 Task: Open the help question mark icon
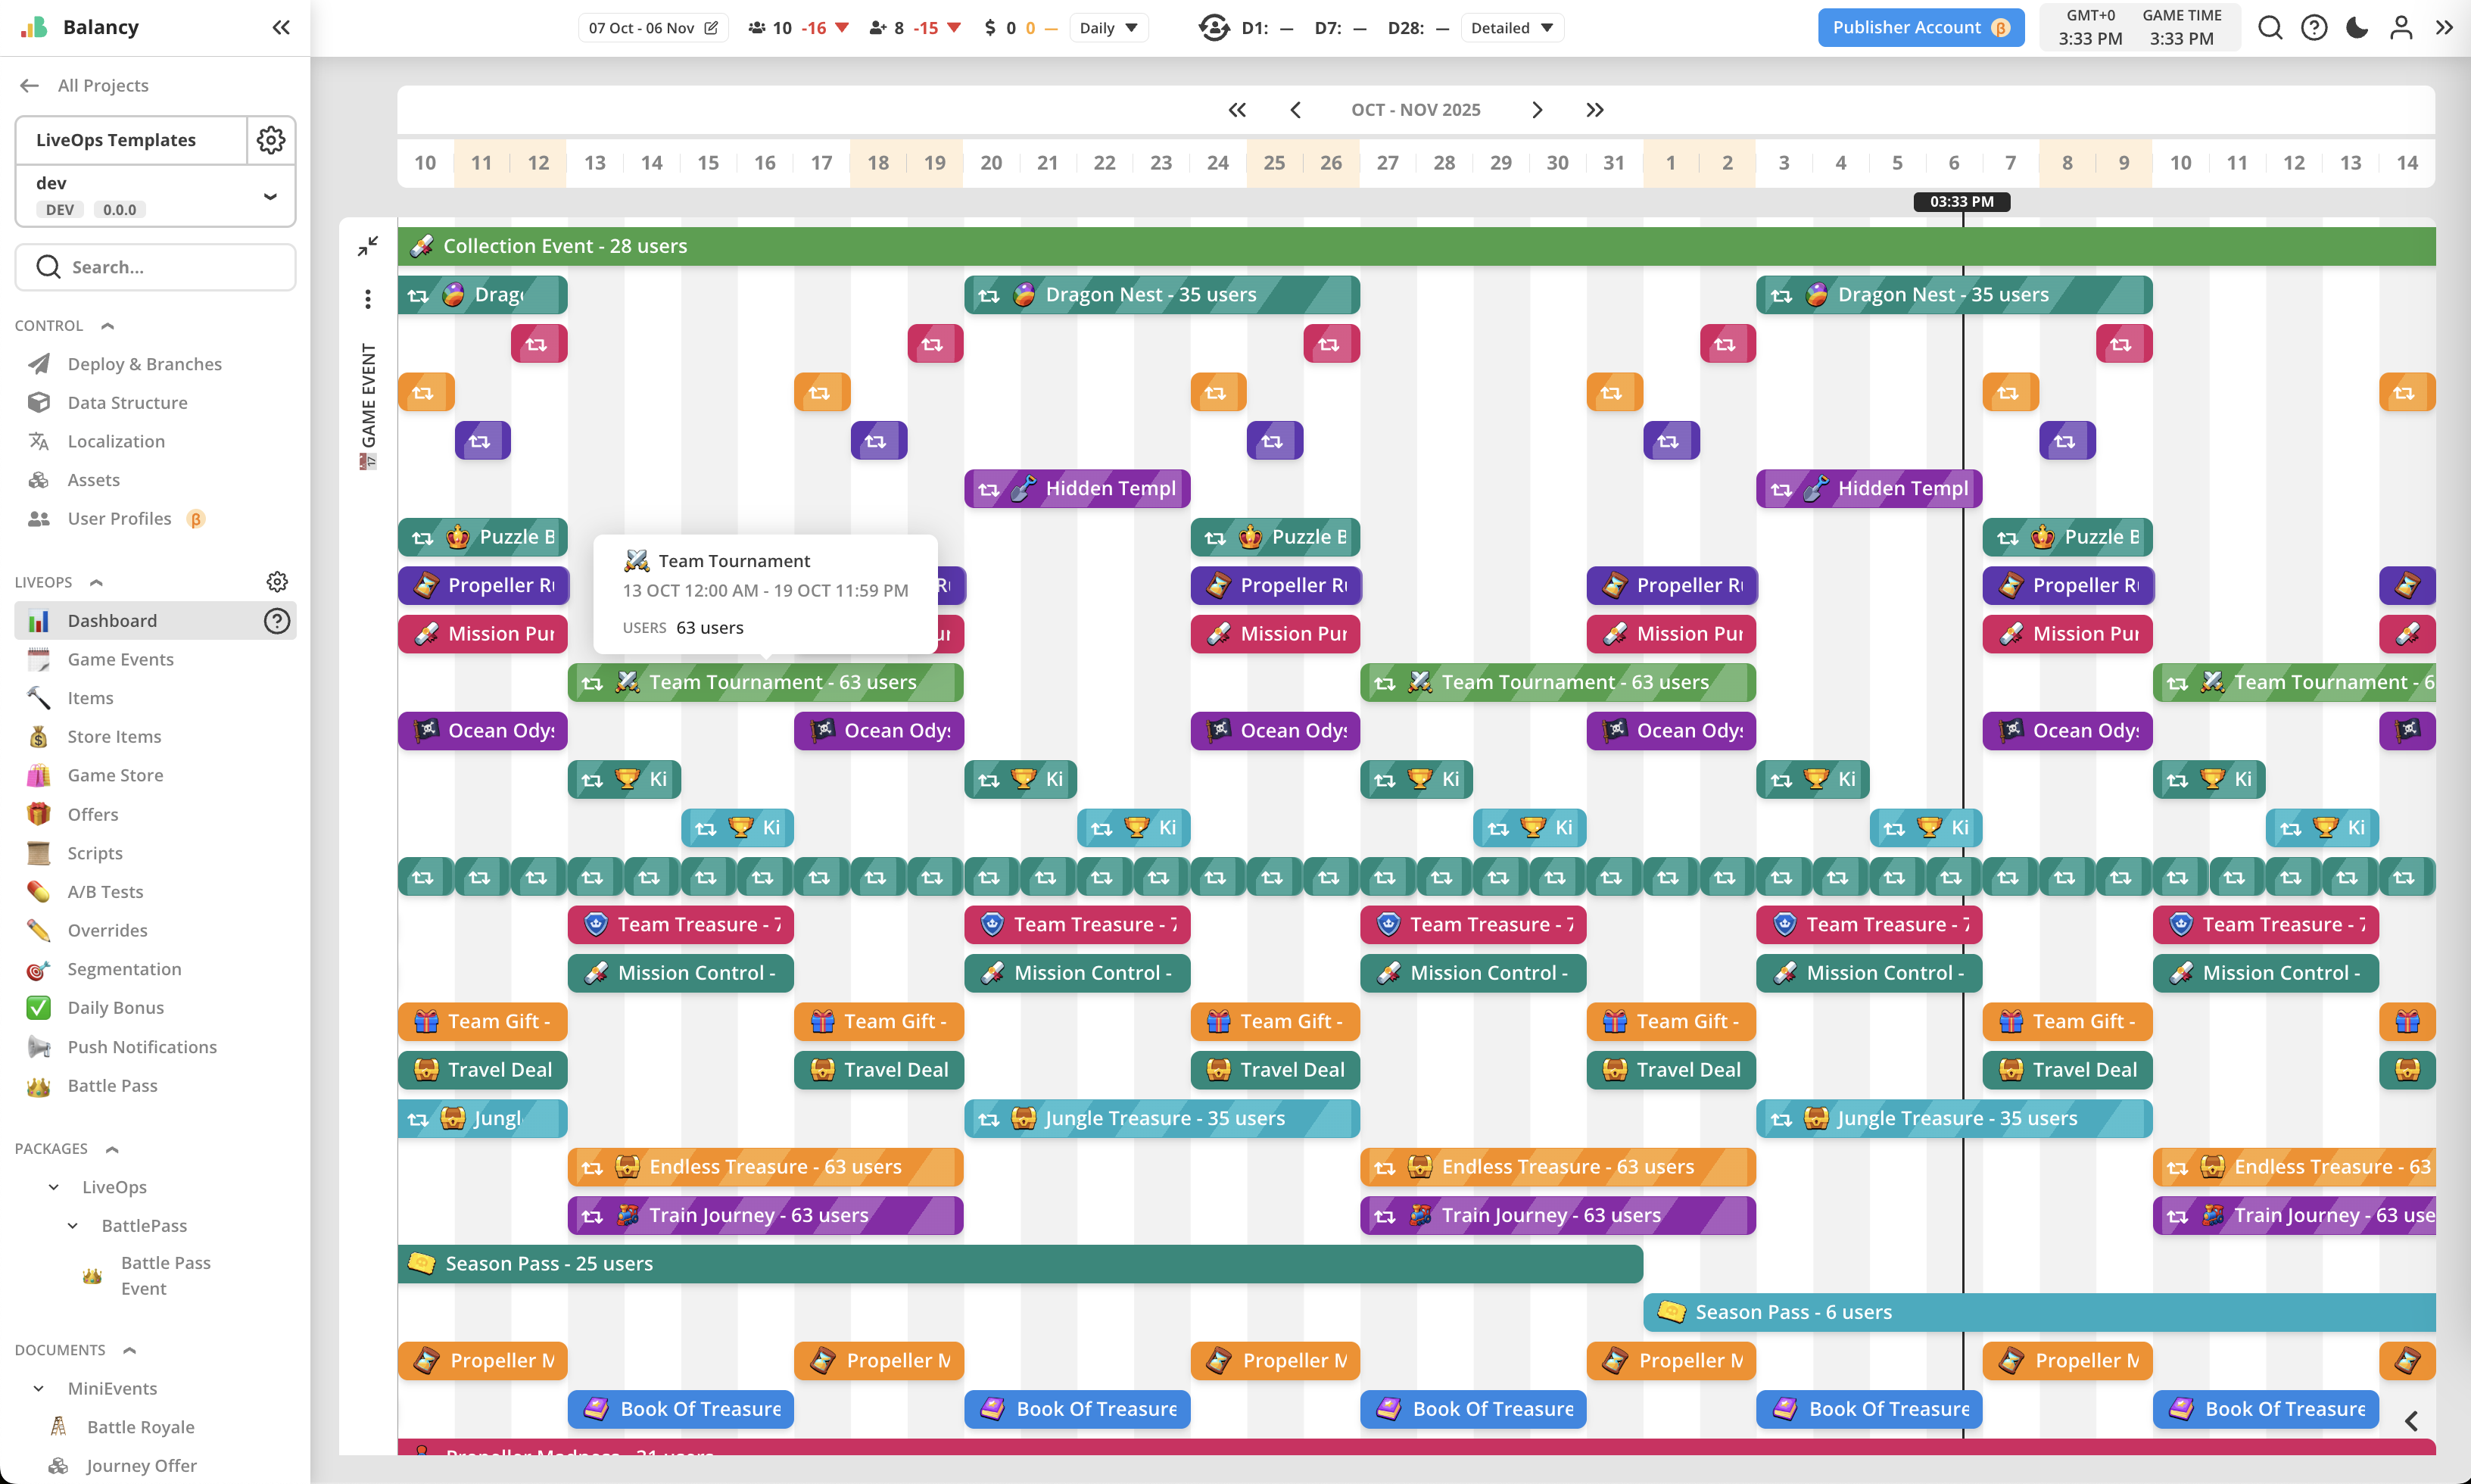pyautogui.click(x=2313, y=27)
